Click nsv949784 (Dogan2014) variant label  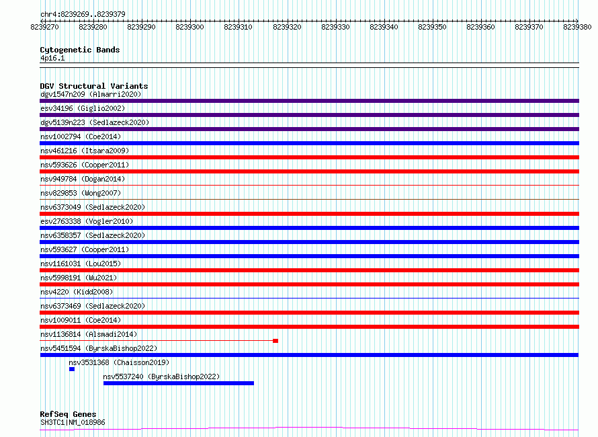tap(83, 179)
